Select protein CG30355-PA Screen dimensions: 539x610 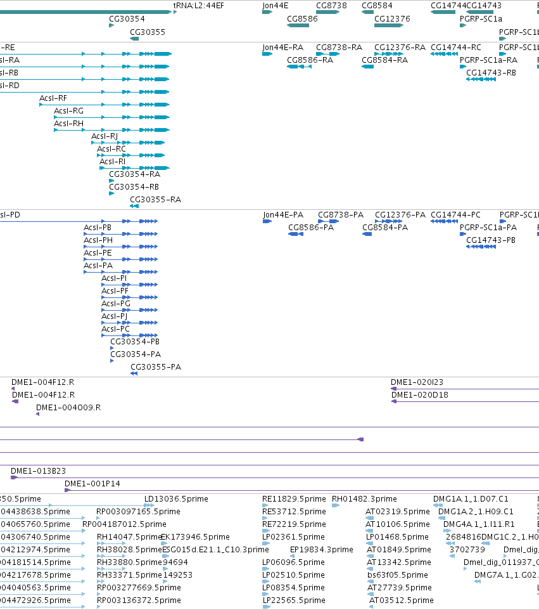pos(155,367)
